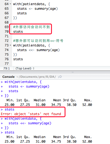Click the comment on line 72 about <<-
The width and height of the screenshot is (110, 144).
click(38, 41)
